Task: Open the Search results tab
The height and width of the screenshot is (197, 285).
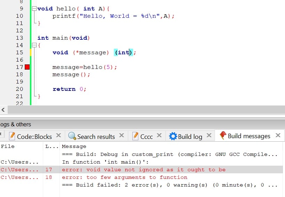Action: (96, 136)
